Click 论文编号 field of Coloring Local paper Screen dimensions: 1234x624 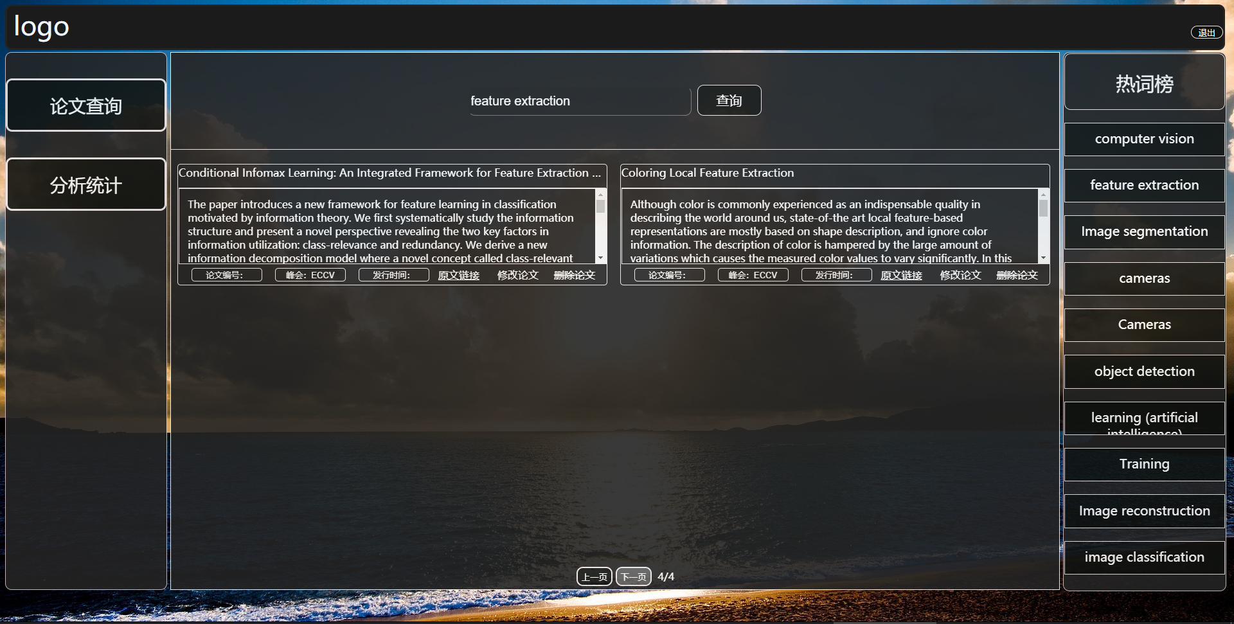[x=670, y=275]
